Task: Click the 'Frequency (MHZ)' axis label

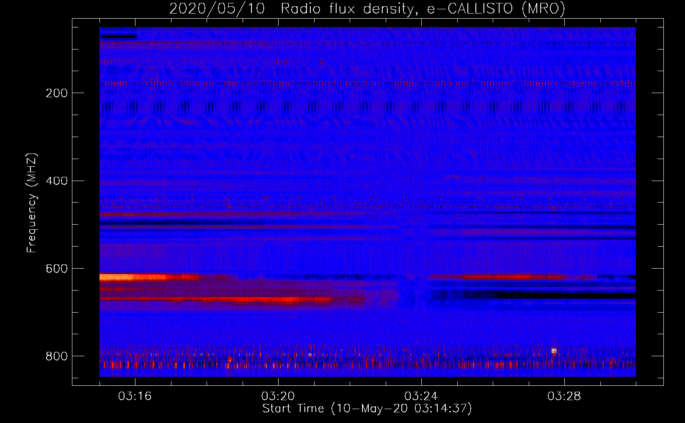Action: [x=32, y=203]
